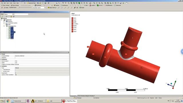Select the Body selection filter icon
The height and width of the screenshot is (103, 183).
click(79, 3)
